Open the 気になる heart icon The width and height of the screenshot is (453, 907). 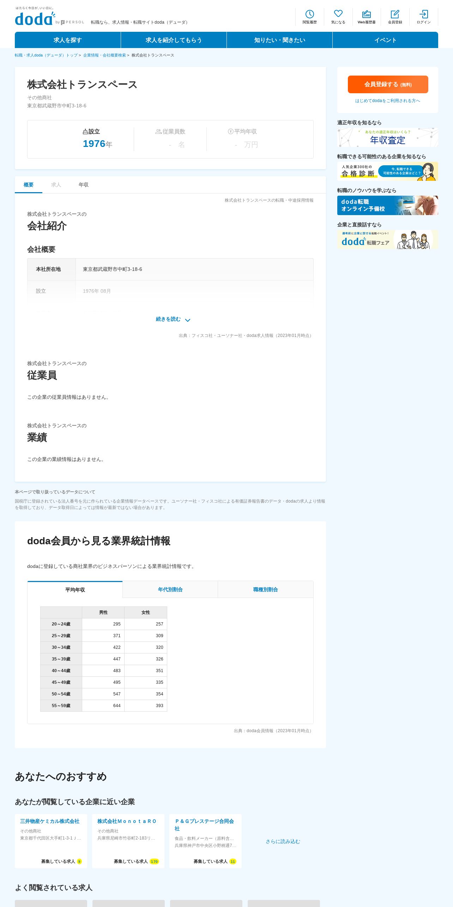tap(338, 14)
